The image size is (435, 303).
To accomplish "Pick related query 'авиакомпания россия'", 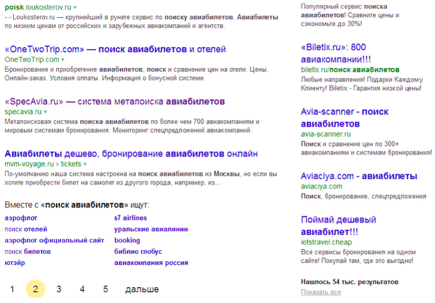I will (x=151, y=263).
